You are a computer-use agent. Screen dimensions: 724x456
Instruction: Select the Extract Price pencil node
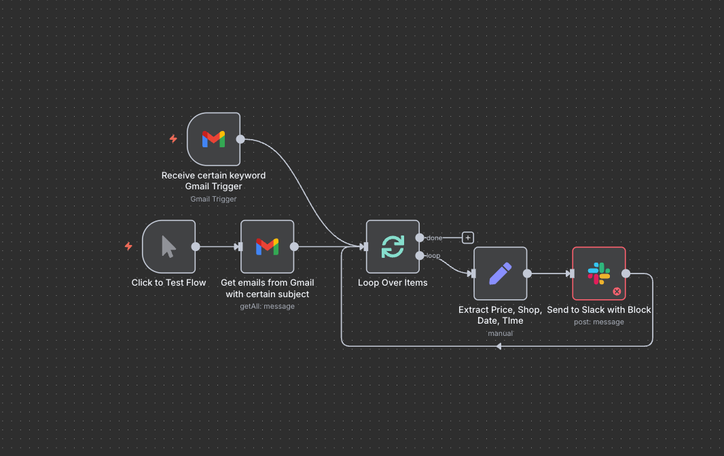coord(500,273)
